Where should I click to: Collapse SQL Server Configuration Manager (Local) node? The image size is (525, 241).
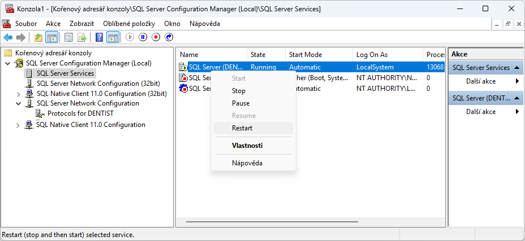coord(8,63)
